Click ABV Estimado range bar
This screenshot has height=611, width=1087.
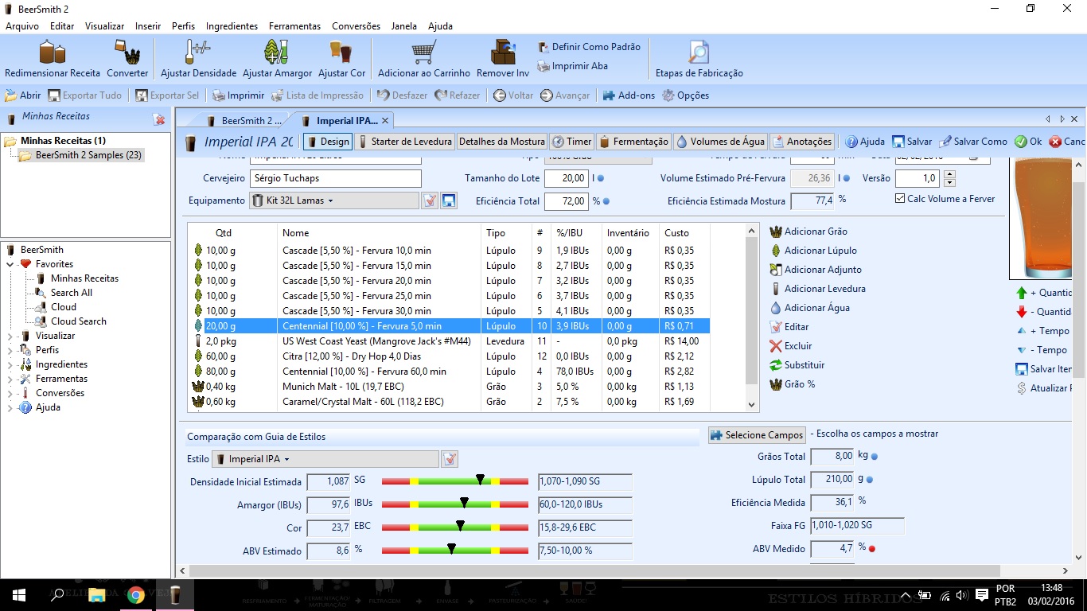pyautogui.click(x=455, y=551)
